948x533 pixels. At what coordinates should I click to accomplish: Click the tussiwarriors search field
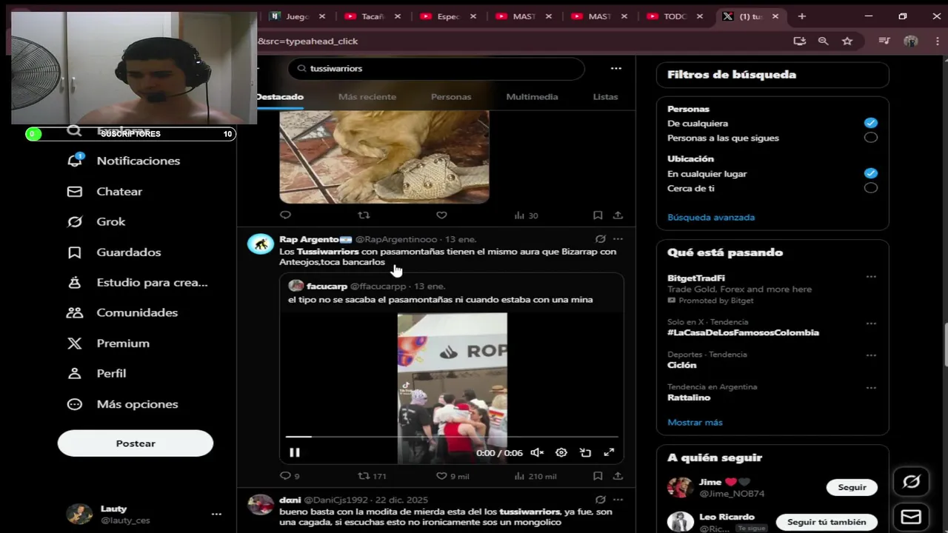coord(436,68)
